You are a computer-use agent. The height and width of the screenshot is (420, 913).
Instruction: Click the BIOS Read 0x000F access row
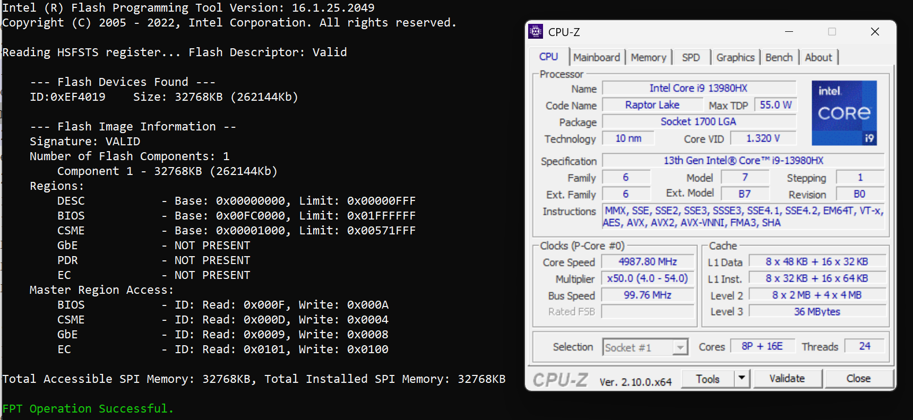tap(223, 304)
